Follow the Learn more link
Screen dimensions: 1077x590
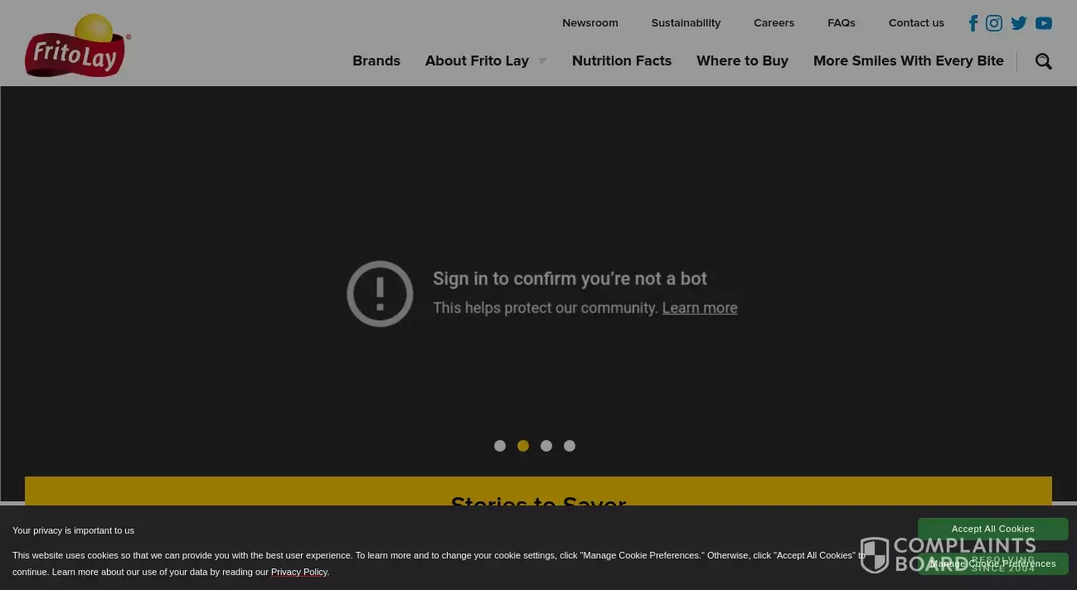point(700,308)
